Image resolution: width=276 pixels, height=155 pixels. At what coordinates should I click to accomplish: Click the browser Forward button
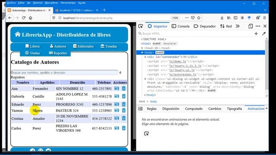17,18
